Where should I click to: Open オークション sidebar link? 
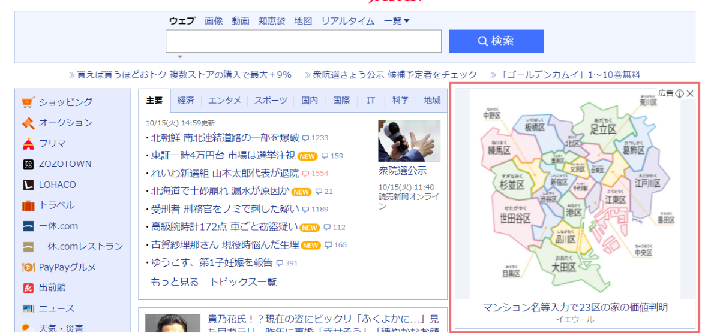click(x=66, y=123)
